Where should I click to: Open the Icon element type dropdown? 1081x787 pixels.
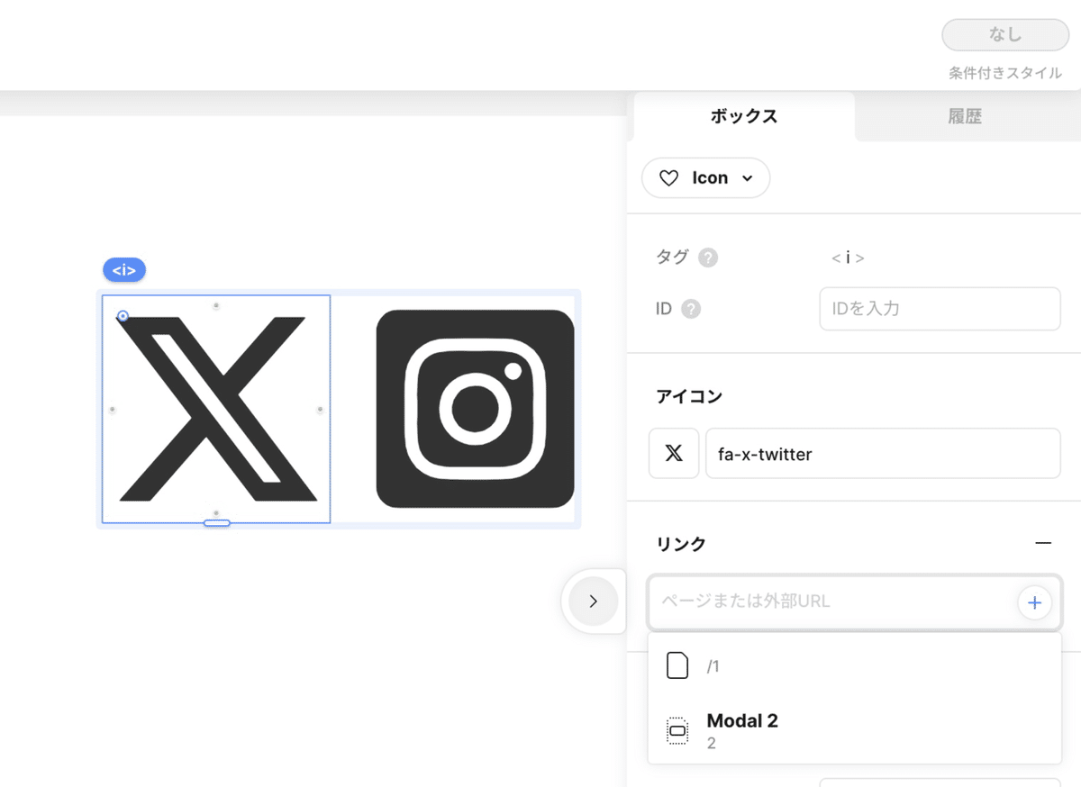[705, 178]
